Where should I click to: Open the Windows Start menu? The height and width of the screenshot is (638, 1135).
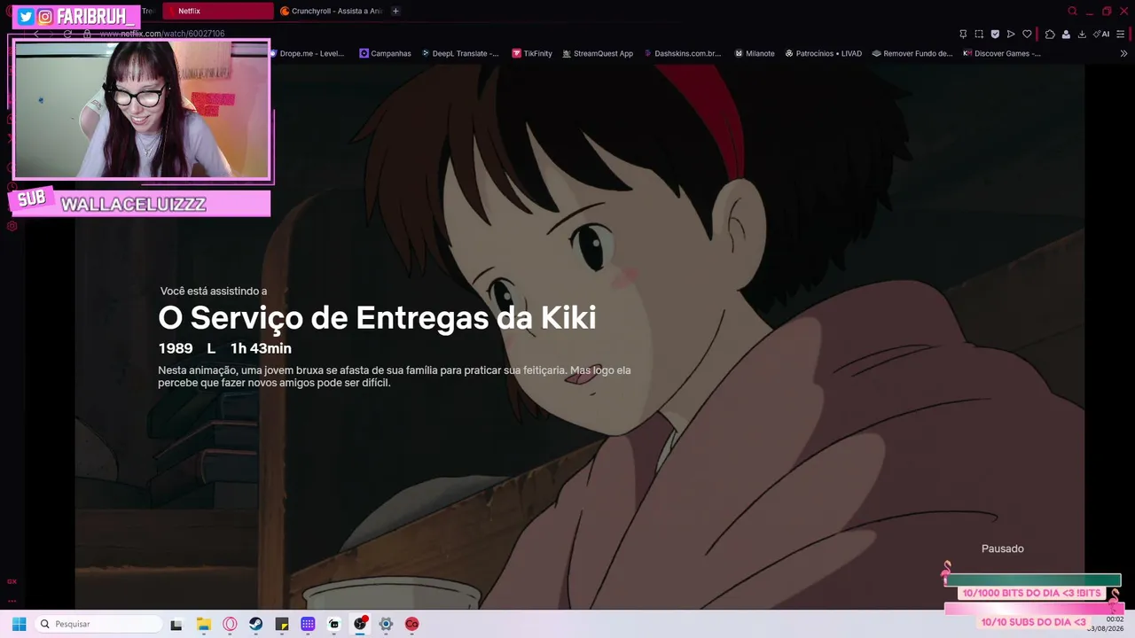tap(19, 624)
